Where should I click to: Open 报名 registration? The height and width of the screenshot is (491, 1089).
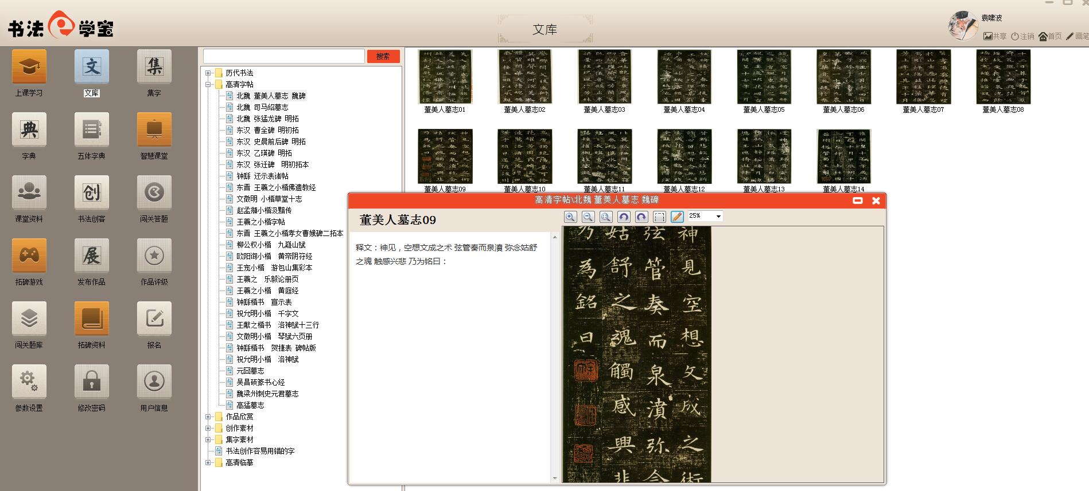coord(154,319)
